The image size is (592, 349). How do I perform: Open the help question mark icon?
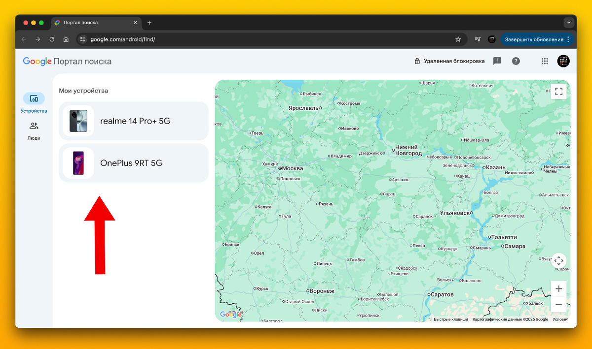pos(516,61)
